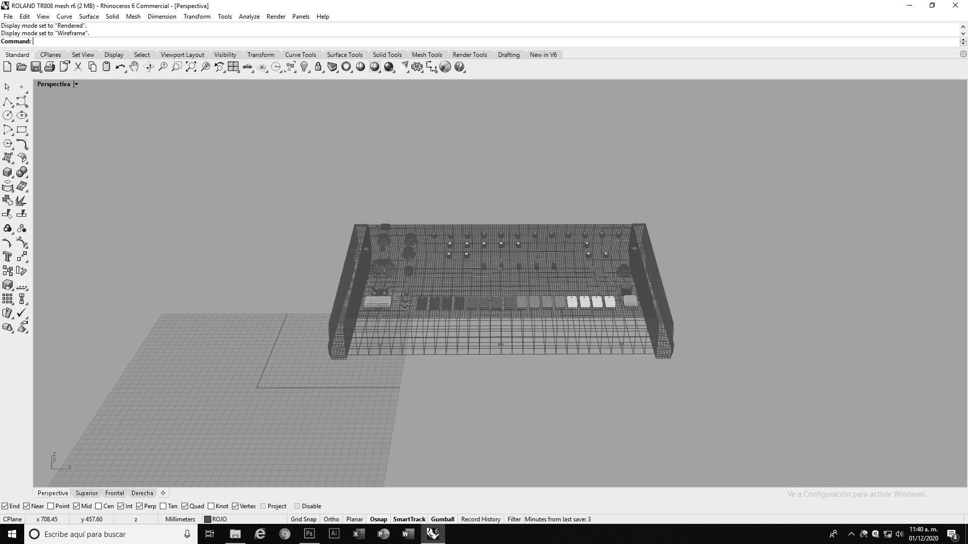968x544 pixels.
Task: Enable the Cen osnap checkbox
Action: tap(98, 506)
